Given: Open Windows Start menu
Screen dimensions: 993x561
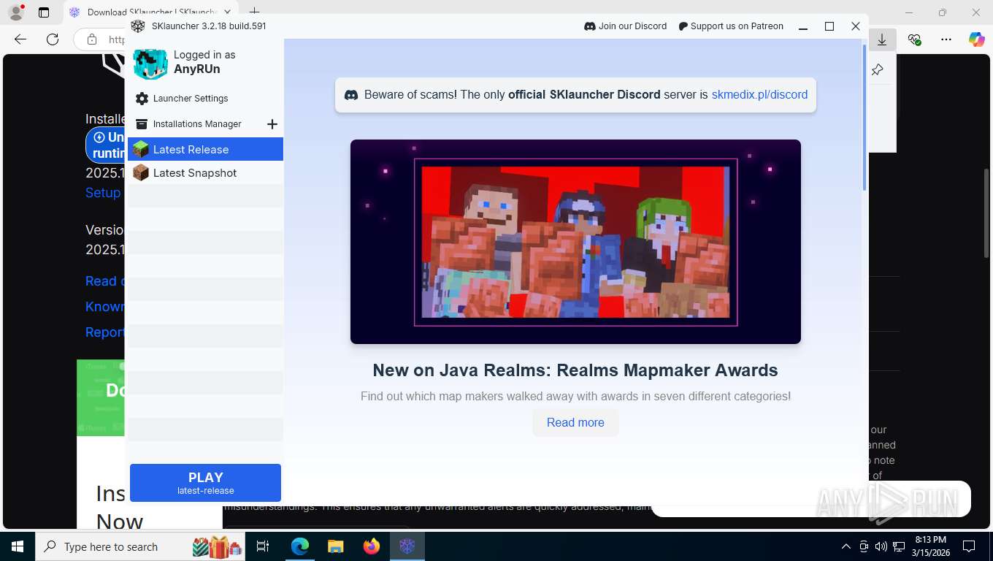Looking at the screenshot, I should click(17, 546).
